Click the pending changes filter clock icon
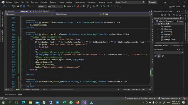This screenshot has height=105, width=188. (169, 15)
